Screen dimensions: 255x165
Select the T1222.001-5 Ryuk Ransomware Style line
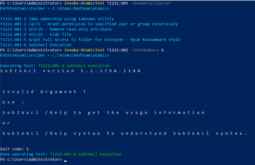(x=90, y=39)
